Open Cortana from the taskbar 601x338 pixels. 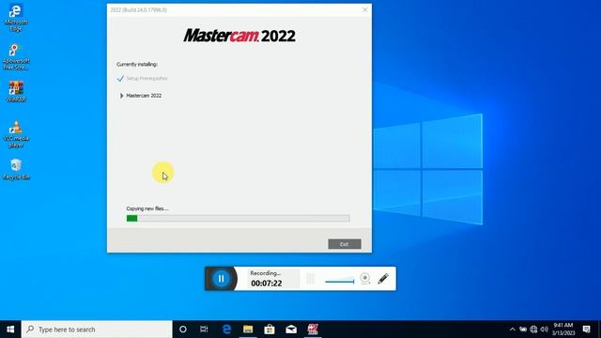tap(183, 330)
